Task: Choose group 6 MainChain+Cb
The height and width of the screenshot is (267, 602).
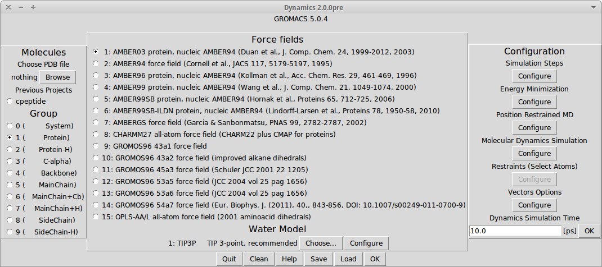Action: tap(10, 197)
